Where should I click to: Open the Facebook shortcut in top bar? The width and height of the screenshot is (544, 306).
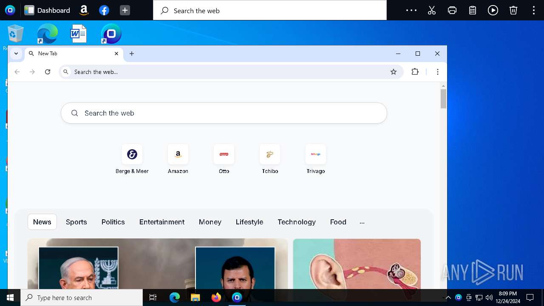(x=104, y=10)
